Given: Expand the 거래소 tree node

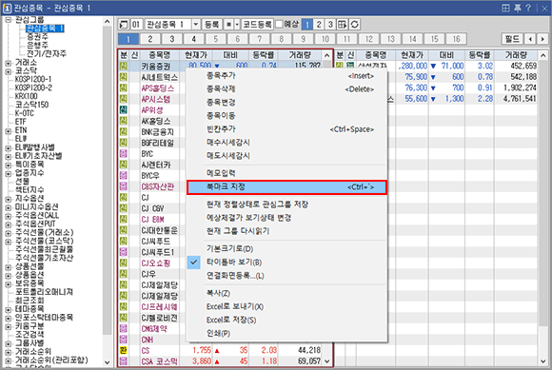Looking at the screenshot, I should tap(9, 63).
